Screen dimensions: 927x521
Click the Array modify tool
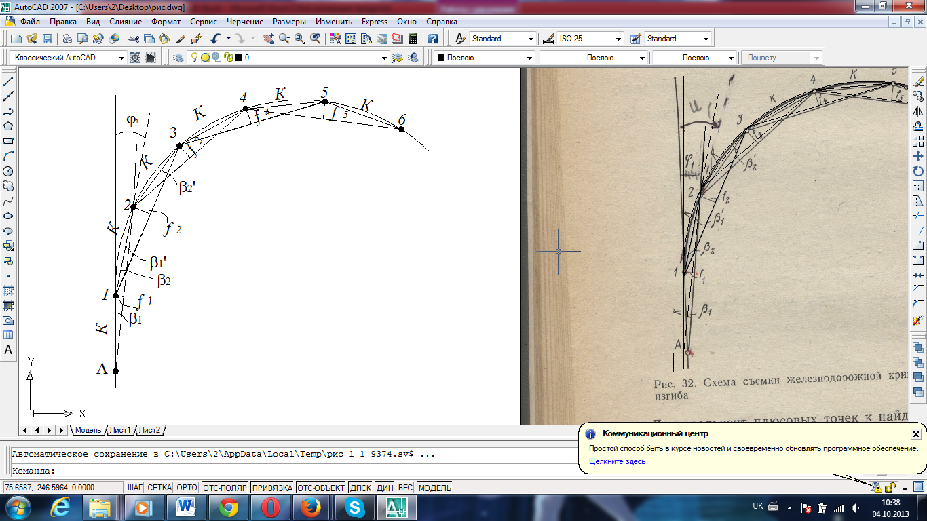tap(918, 141)
